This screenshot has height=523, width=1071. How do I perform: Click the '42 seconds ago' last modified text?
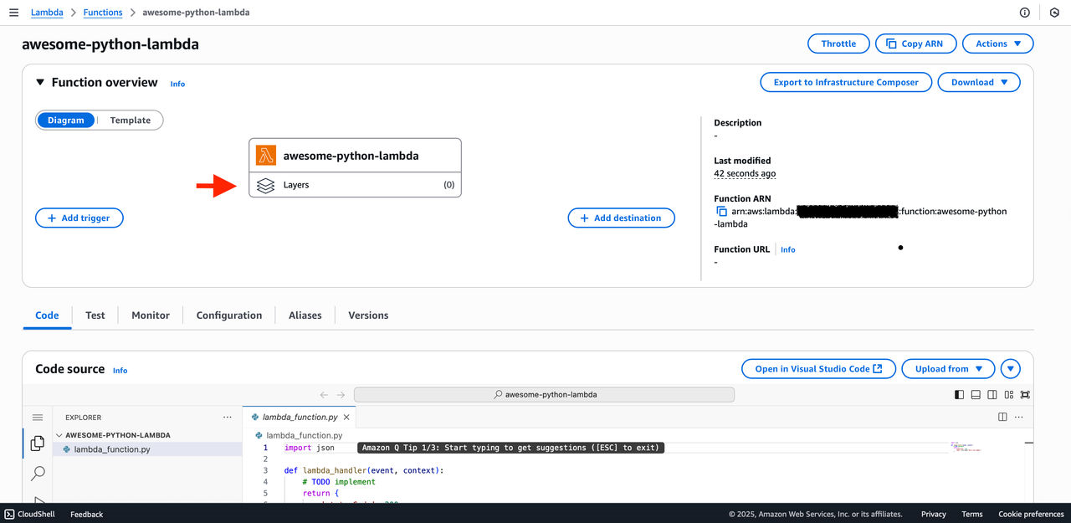(745, 173)
